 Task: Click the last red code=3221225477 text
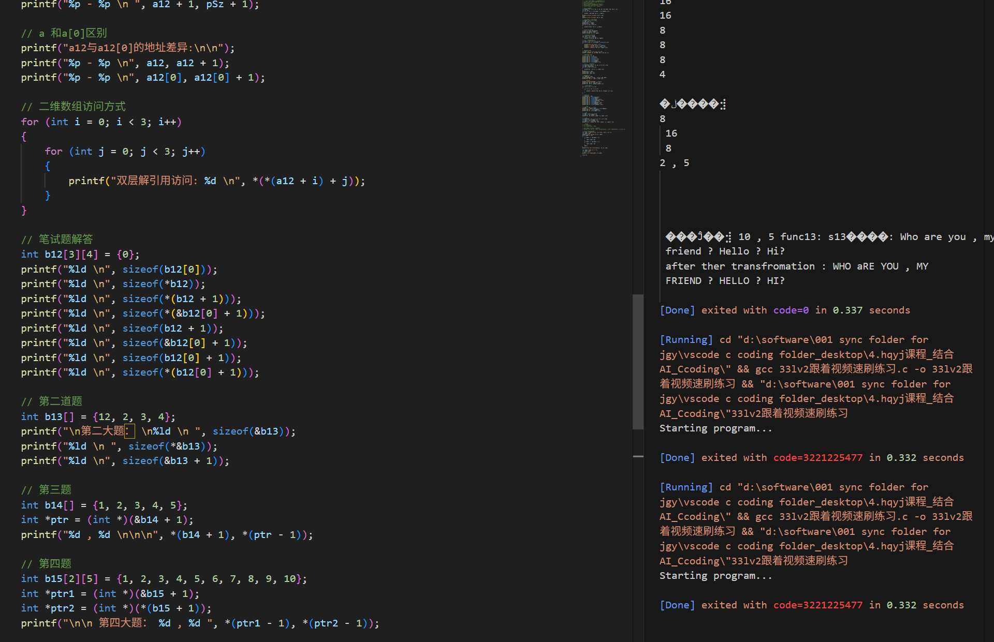click(x=818, y=605)
